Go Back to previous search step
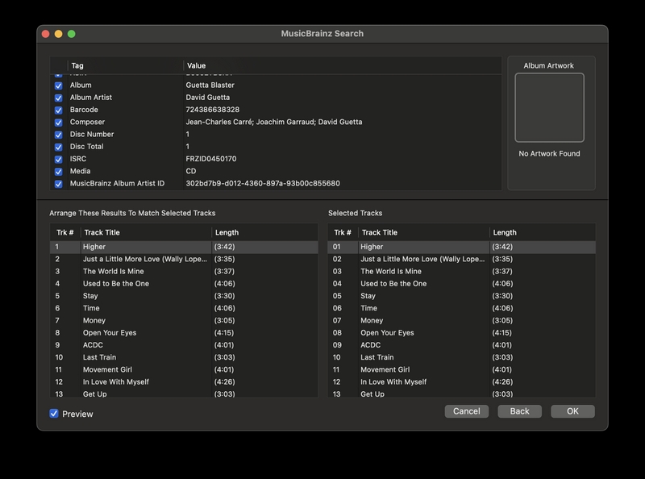 point(519,411)
